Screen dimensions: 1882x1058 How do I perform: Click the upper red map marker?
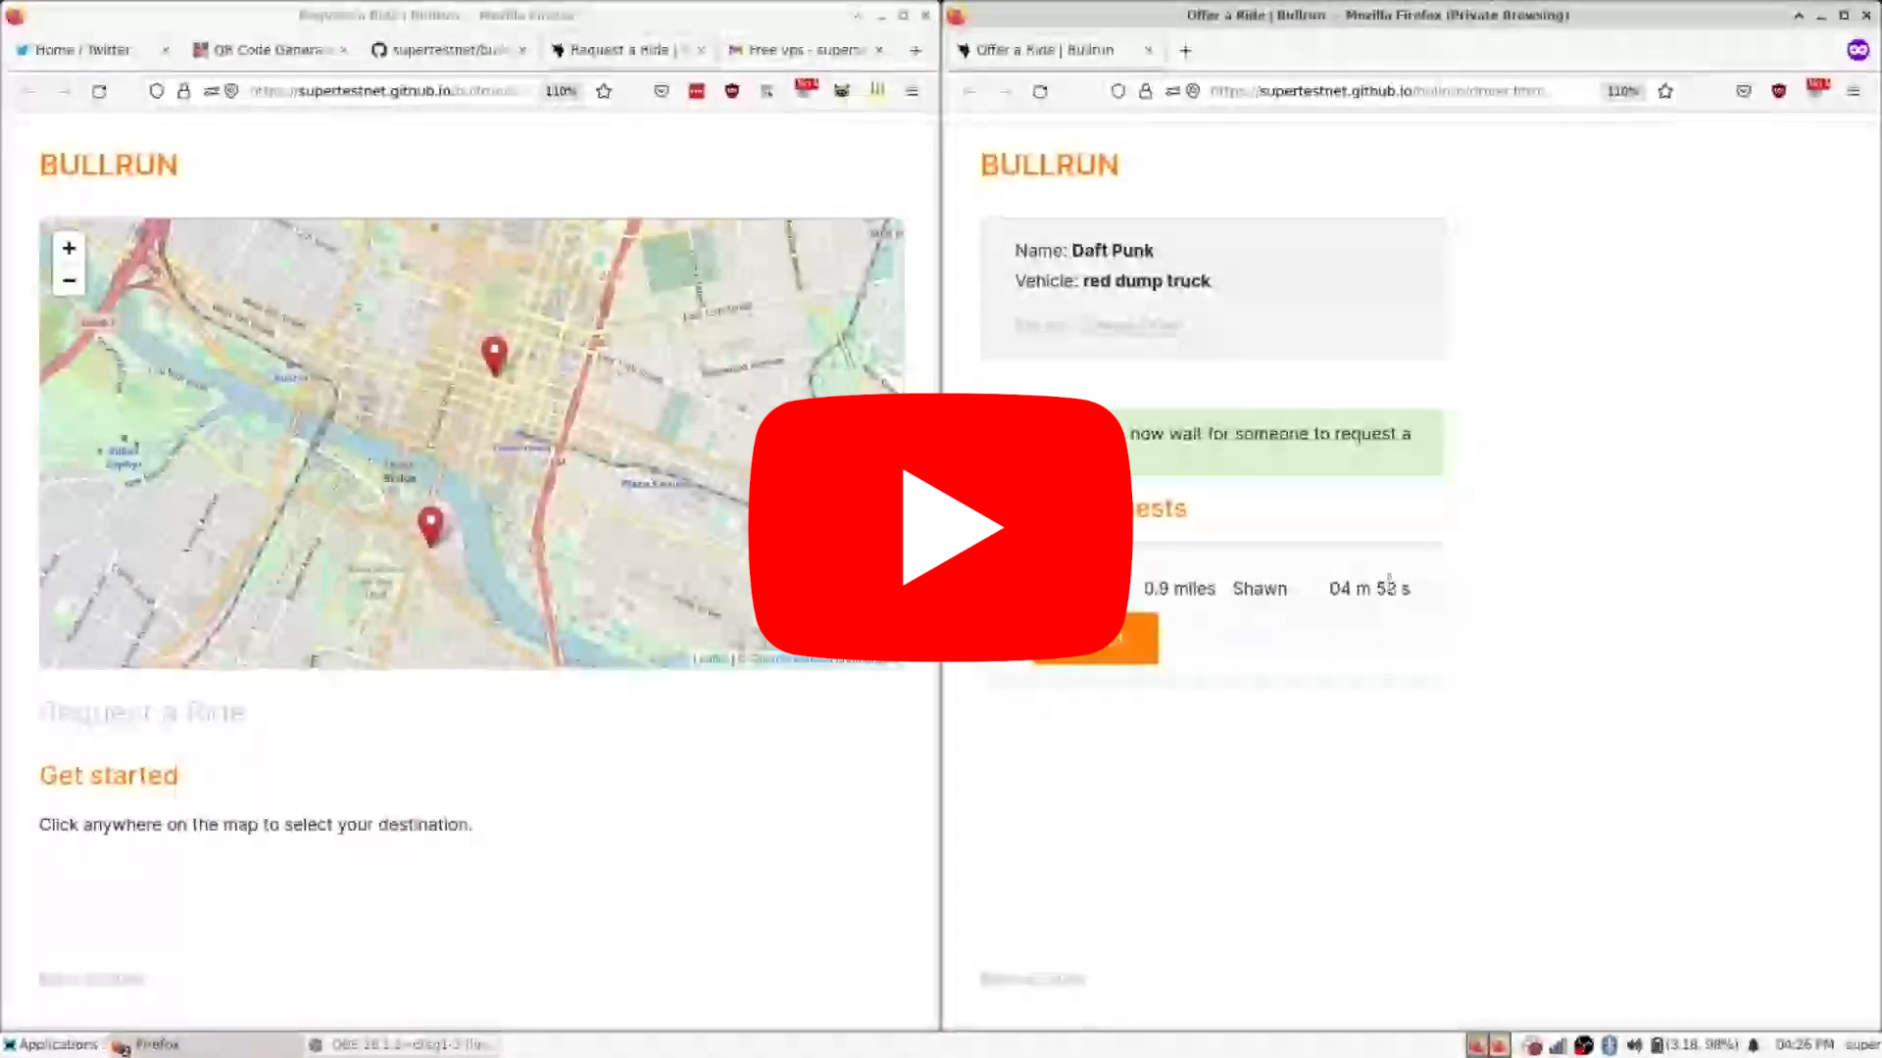[494, 355]
